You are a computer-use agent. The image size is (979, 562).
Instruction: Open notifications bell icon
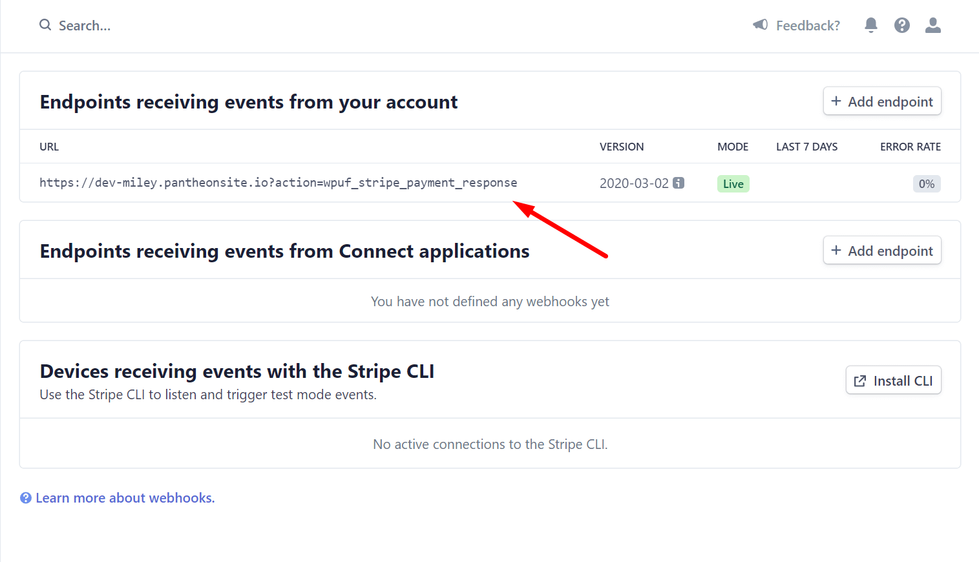point(871,25)
